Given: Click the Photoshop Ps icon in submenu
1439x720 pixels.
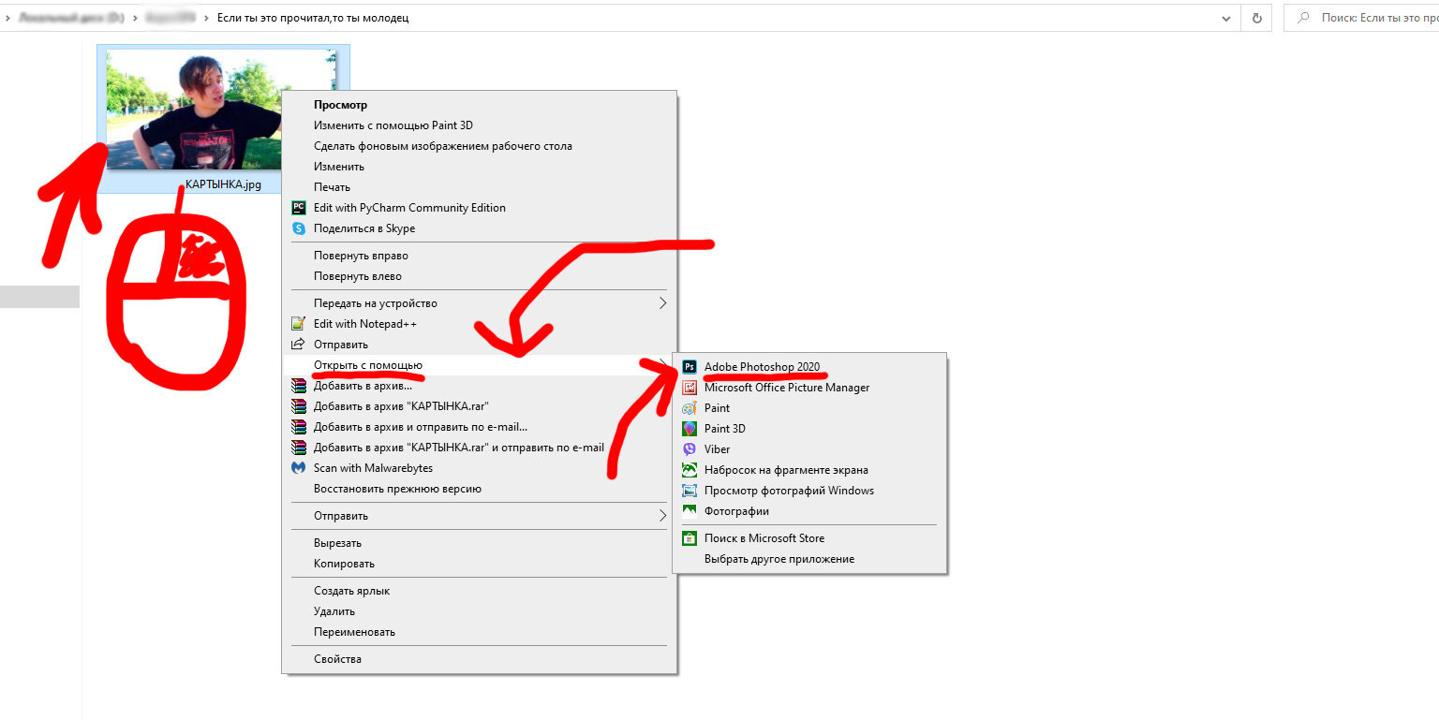Looking at the screenshot, I should [x=690, y=367].
